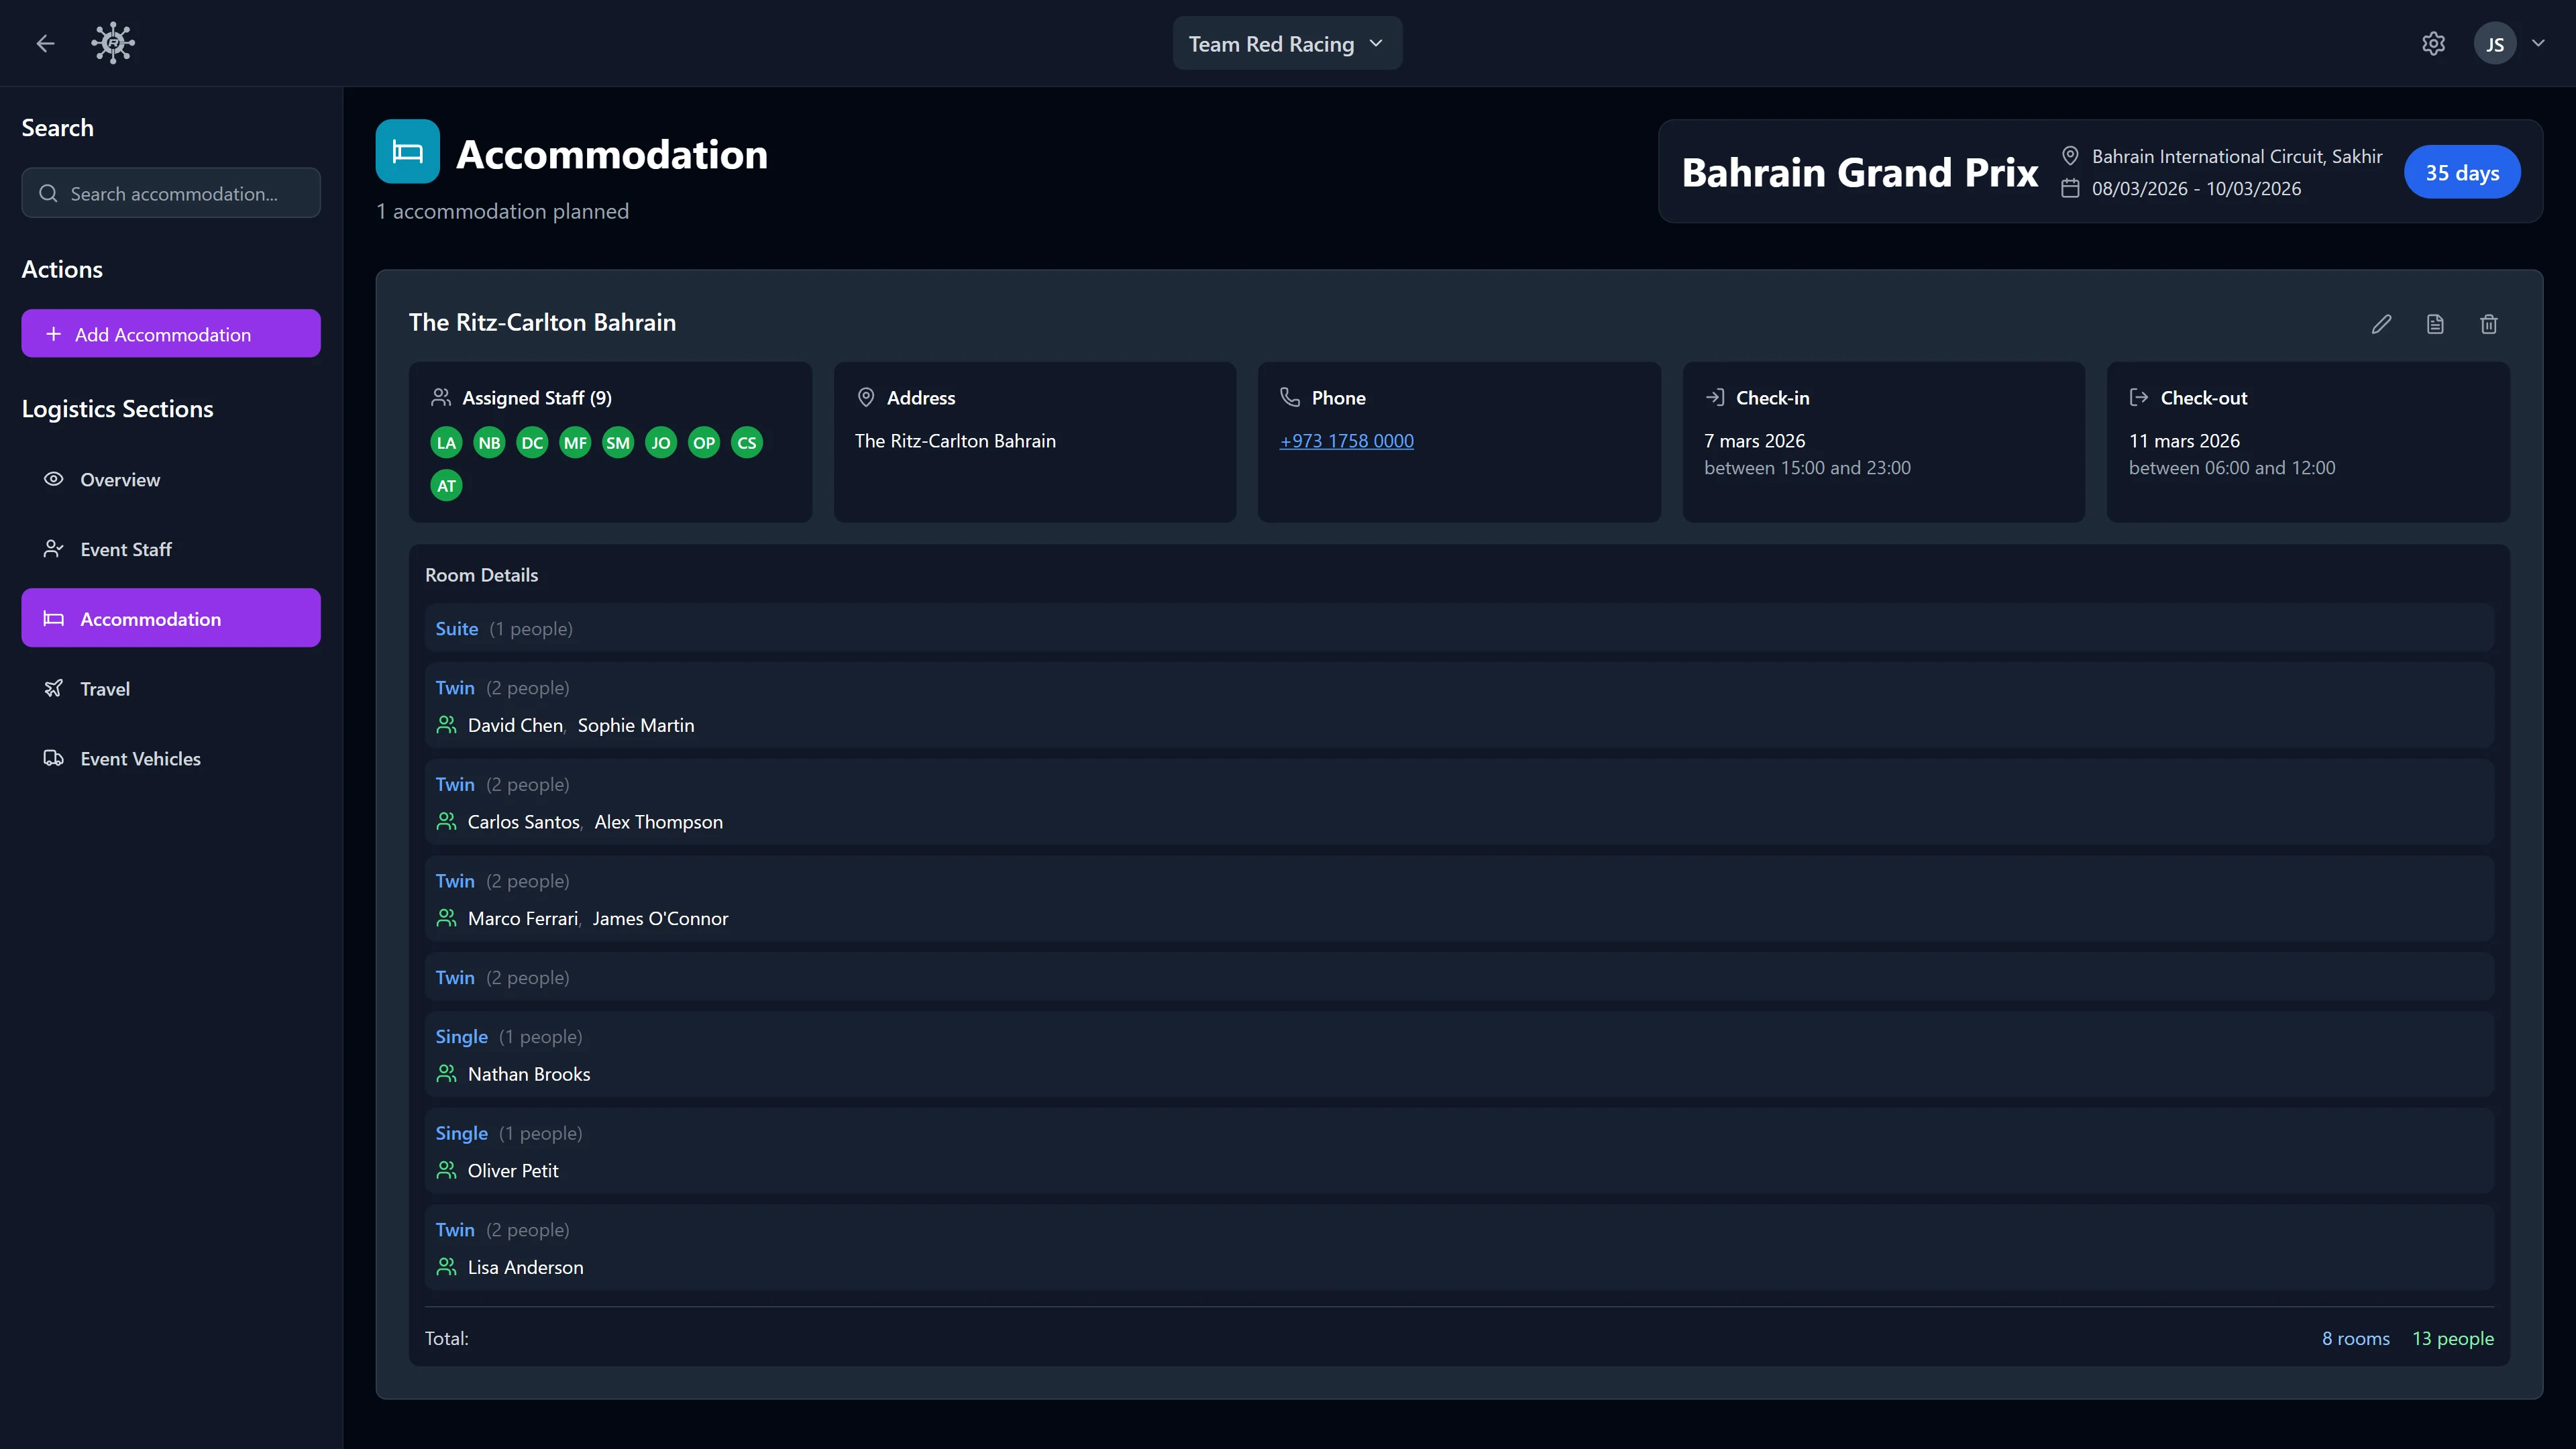Edit the Ritz-Carlton accommodation with the pencil icon

pos(2381,324)
